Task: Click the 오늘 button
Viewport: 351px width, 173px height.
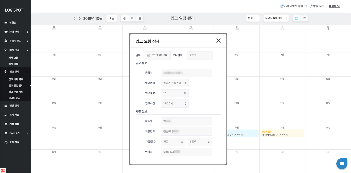Action: (112, 19)
